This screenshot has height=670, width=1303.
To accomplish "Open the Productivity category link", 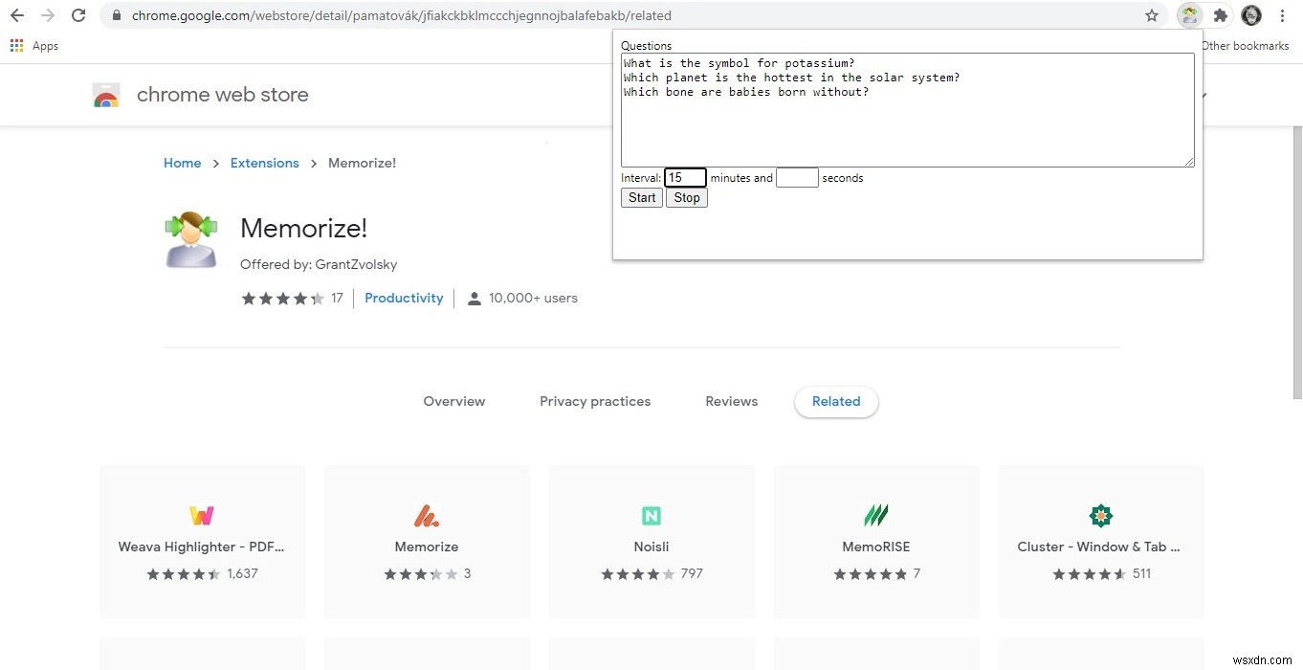I will point(404,298).
